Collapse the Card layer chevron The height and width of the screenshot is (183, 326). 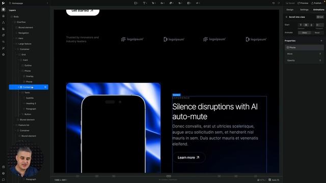(18, 60)
